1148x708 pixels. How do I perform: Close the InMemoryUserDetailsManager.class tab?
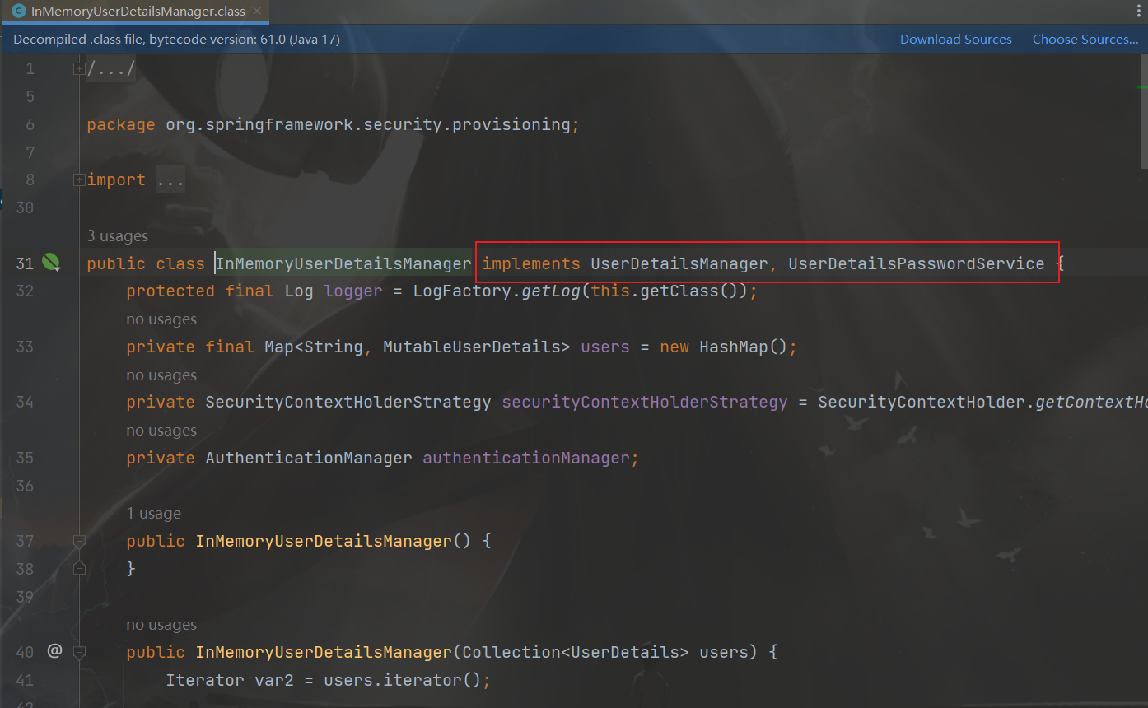click(258, 12)
